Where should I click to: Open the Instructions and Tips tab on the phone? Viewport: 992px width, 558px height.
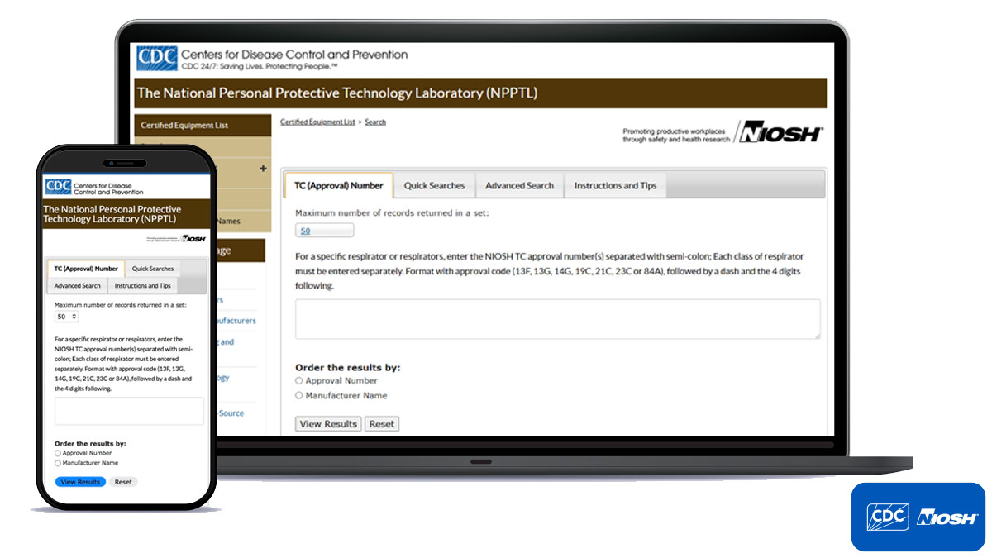click(x=143, y=285)
